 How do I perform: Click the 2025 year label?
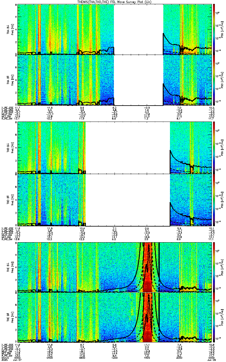coord(5,360)
